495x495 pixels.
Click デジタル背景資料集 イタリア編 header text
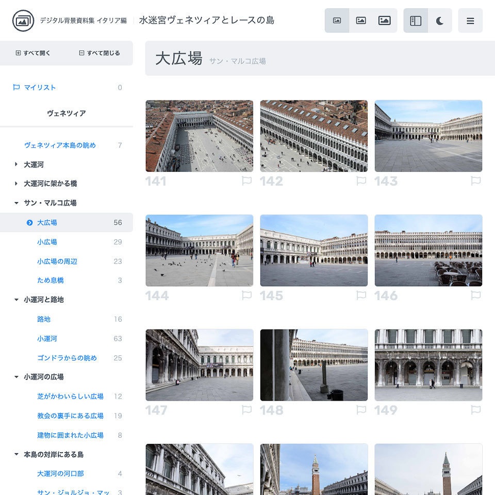pyautogui.click(x=84, y=21)
